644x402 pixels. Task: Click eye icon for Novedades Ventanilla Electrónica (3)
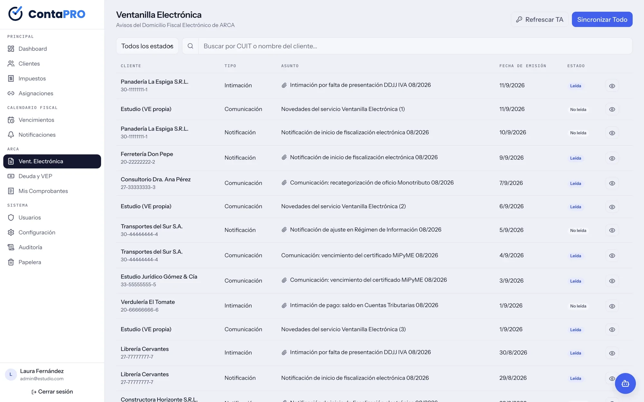coord(612,330)
